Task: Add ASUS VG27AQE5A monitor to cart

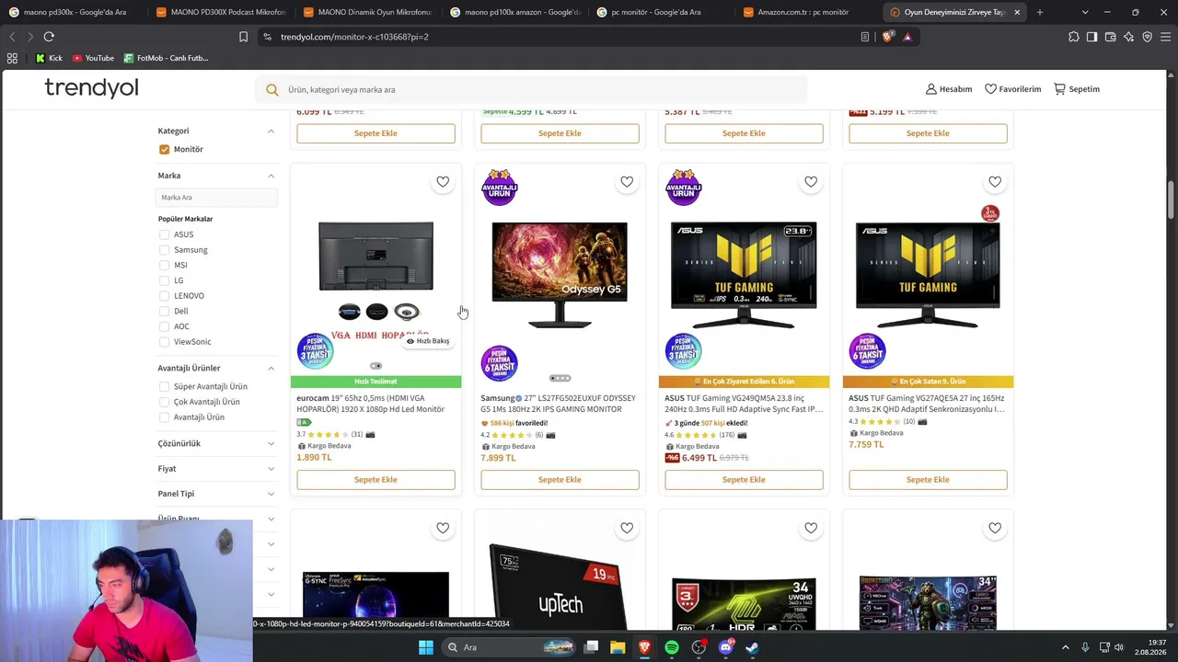Action: [928, 480]
